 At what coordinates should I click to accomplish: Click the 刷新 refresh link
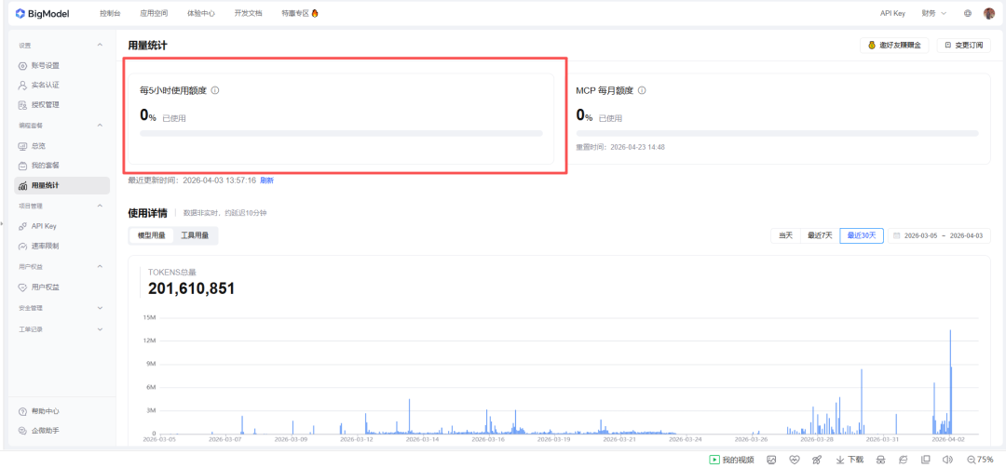266,180
